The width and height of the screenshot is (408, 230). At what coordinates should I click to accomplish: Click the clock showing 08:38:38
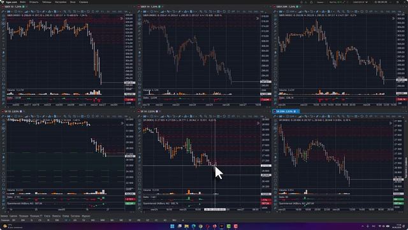pyautogui.click(x=381, y=2)
